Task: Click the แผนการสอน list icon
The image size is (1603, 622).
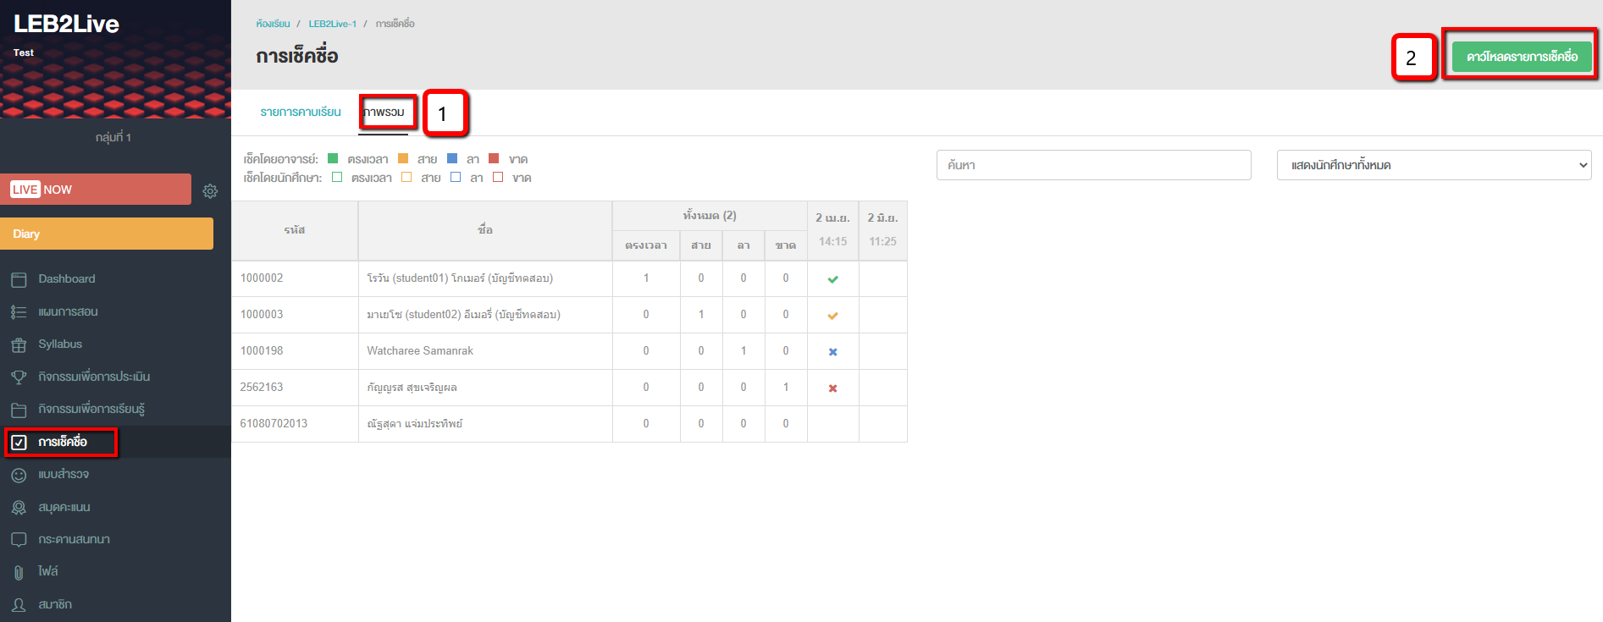Action: point(19,312)
